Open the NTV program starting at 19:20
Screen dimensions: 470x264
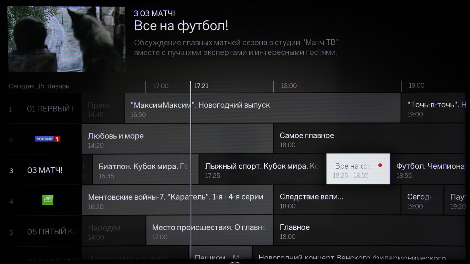click(455, 200)
